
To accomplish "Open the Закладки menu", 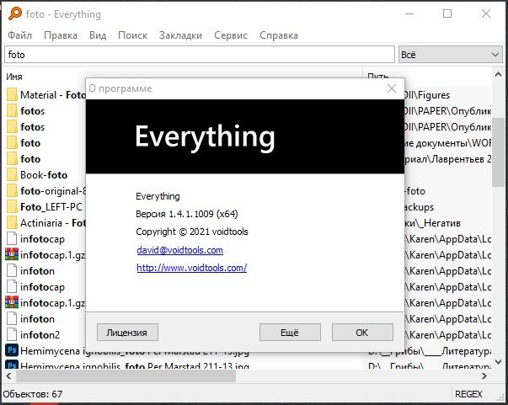I will coord(180,35).
